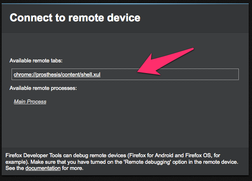
Task: Open the documentation link in footer
Action: (x=43, y=168)
